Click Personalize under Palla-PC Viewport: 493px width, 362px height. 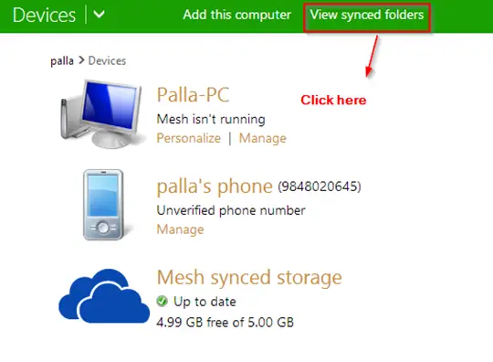click(x=189, y=138)
